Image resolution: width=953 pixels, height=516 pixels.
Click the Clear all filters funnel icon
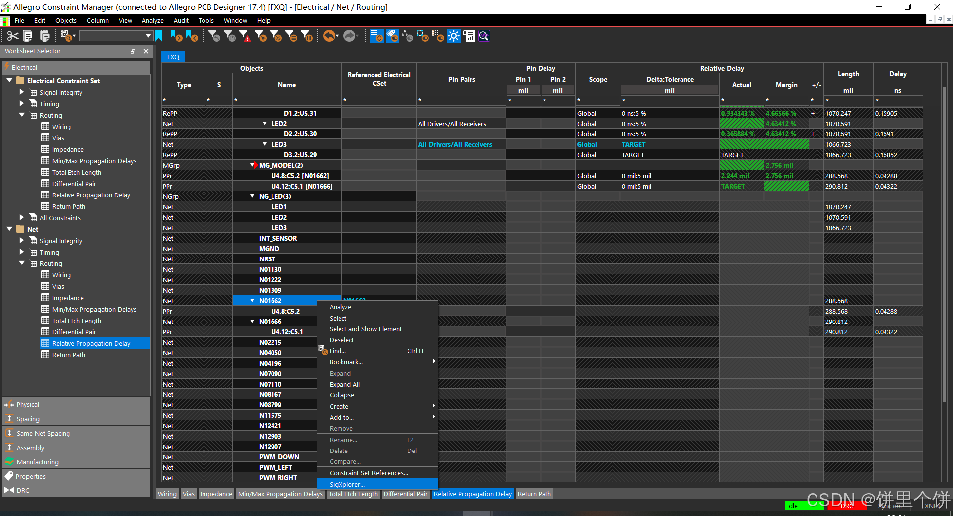(x=214, y=36)
